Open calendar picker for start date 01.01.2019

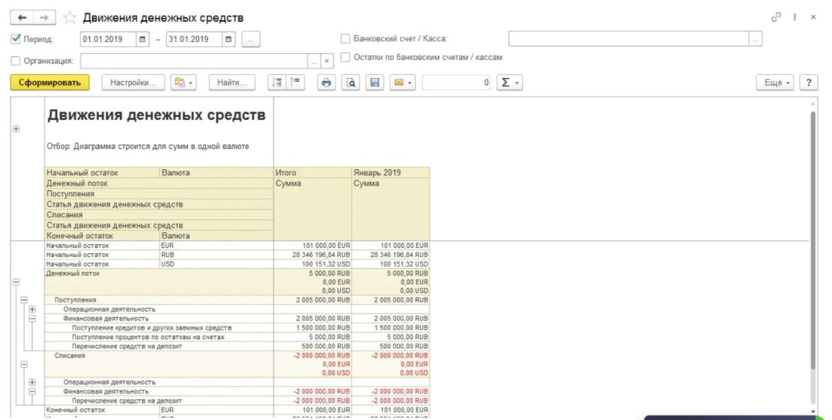[x=142, y=39]
